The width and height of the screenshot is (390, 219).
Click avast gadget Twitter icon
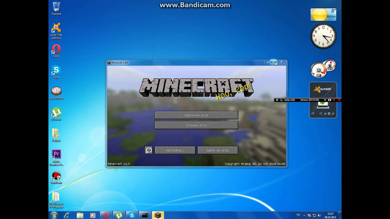[x=325, y=114]
